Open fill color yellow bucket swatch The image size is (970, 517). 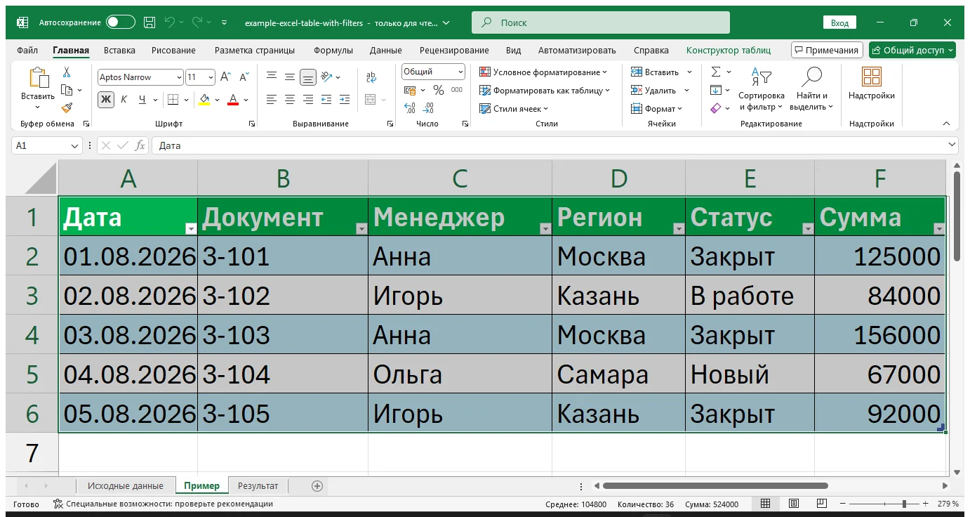(x=204, y=100)
